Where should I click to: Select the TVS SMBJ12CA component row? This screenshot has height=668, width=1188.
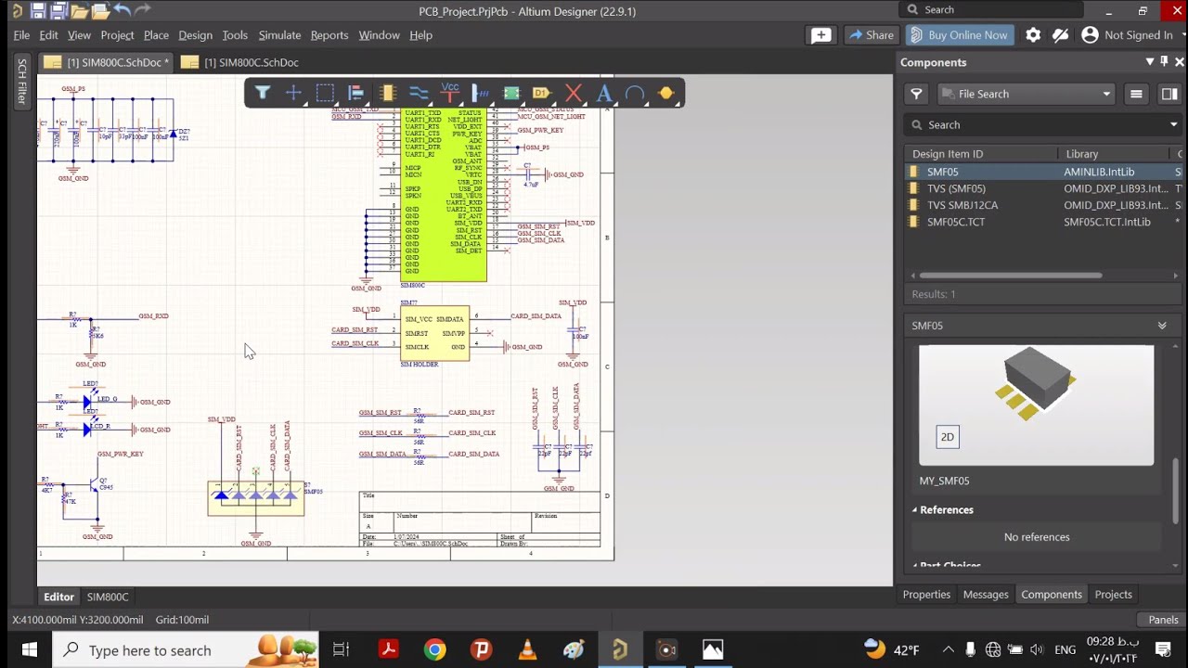1043,205
